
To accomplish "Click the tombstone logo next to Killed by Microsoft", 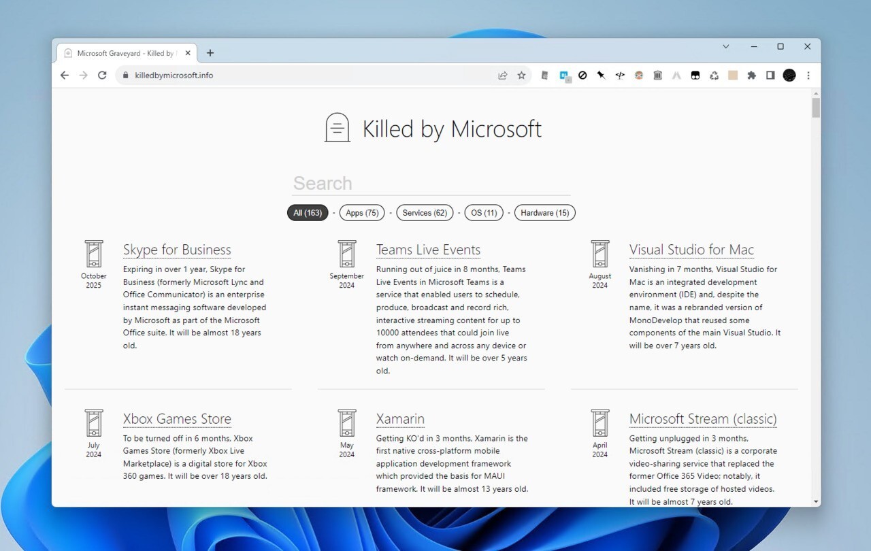I will coord(336,128).
